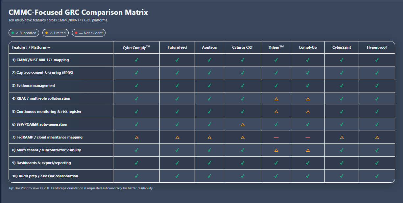The height and width of the screenshot is (203, 403).
Task: Toggle the Not evident legend chip
Action: tap(89, 33)
